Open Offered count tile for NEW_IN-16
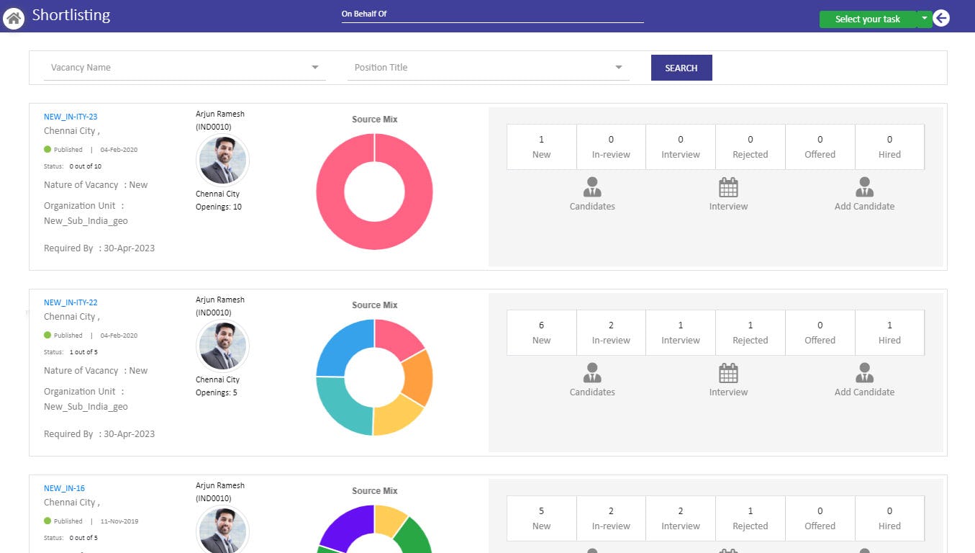 [820, 518]
